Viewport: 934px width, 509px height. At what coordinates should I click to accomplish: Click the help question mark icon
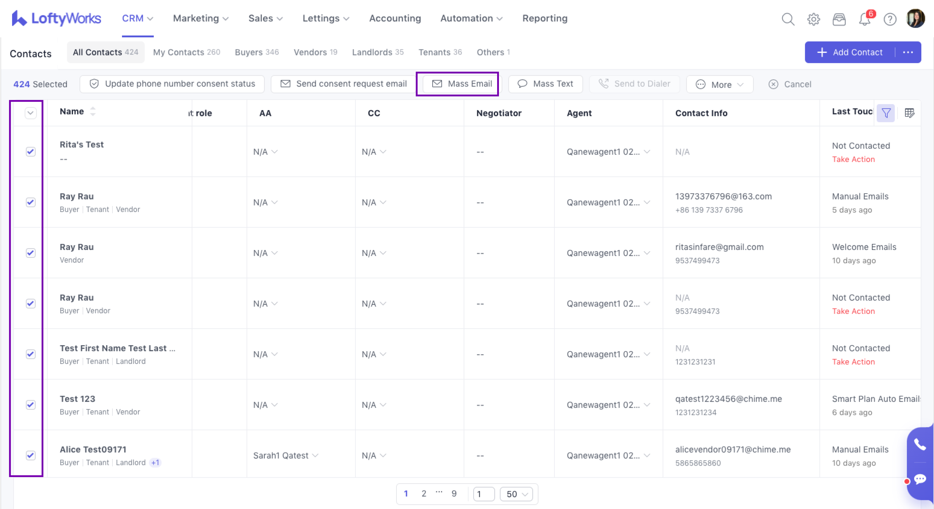point(890,19)
